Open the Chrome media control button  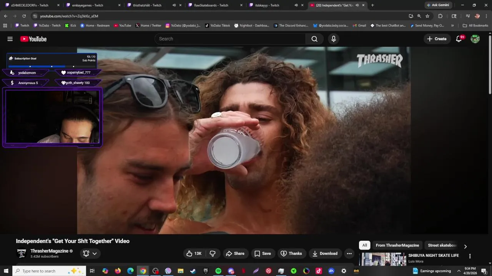point(468,16)
